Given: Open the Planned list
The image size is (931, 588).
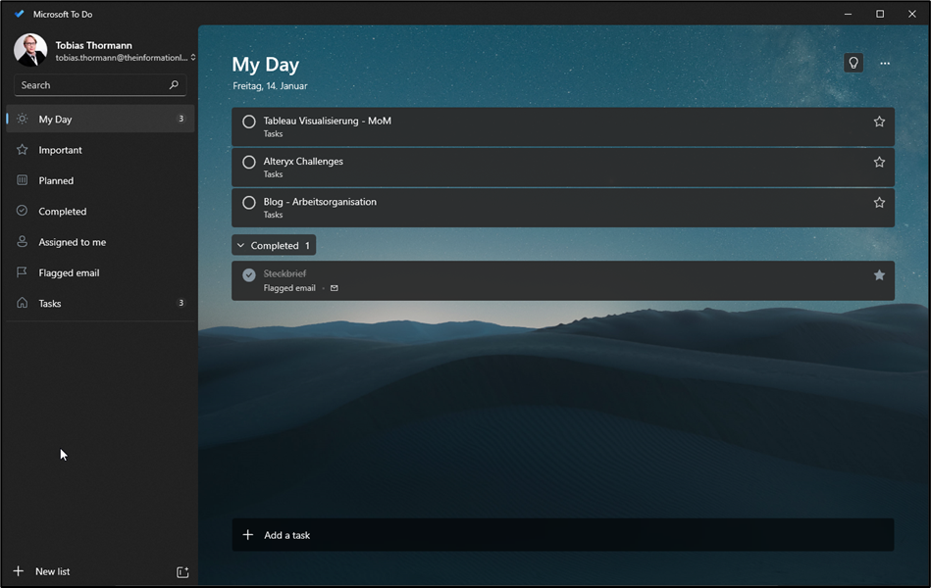Looking at the screenshot, I should click(100, 180).
